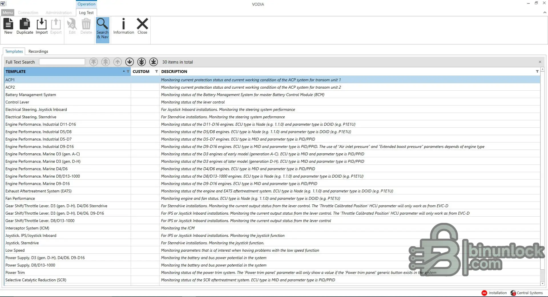Click the New template icon
The height and width of the screenshot is (297, 548).
coord(8,26)
